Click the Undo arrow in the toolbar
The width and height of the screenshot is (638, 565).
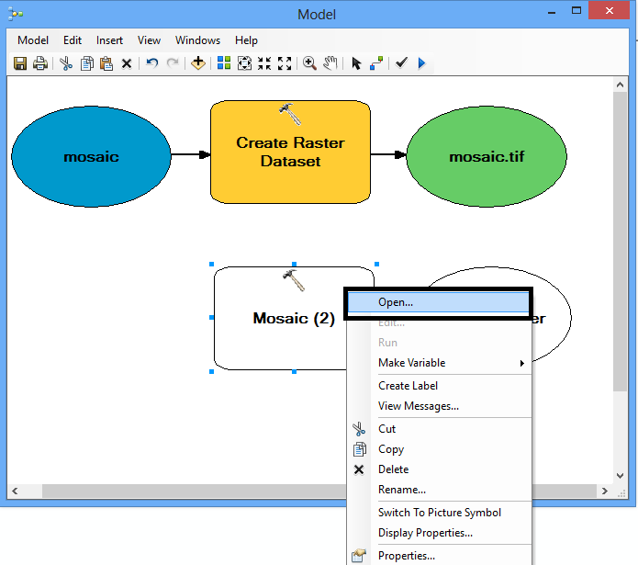(152, 63)
